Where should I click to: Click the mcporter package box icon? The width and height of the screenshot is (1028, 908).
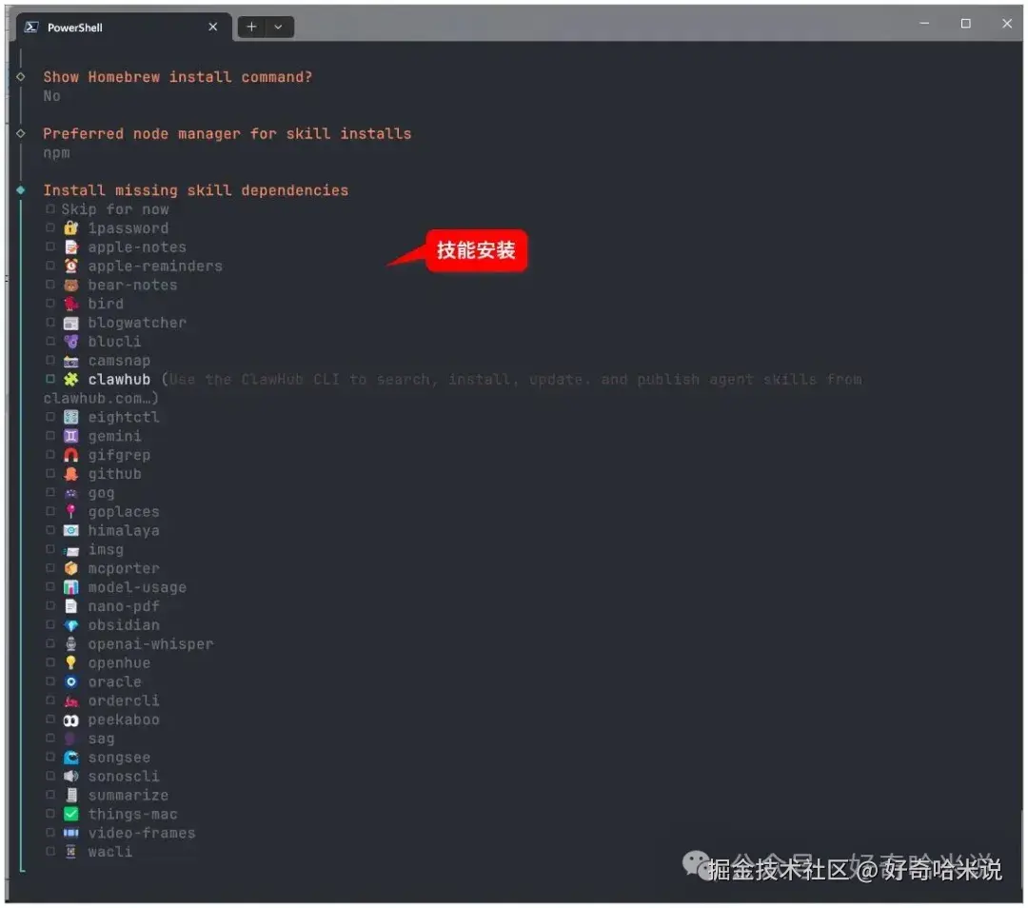pos(70,568)
